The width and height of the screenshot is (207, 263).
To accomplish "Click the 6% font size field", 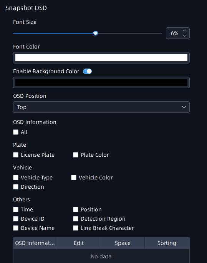I will pos(178,33).
